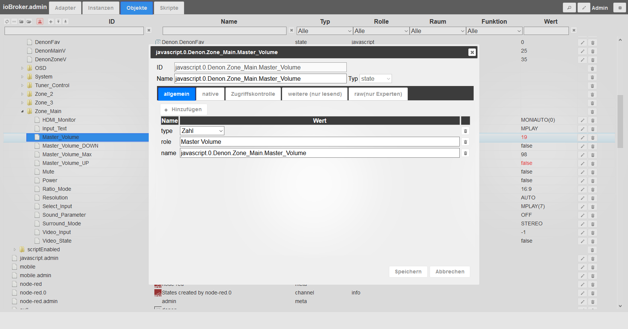Click the vertical scrollbar thumb of objects list
This screenshot has height=329, width=628.
(620, 121)
